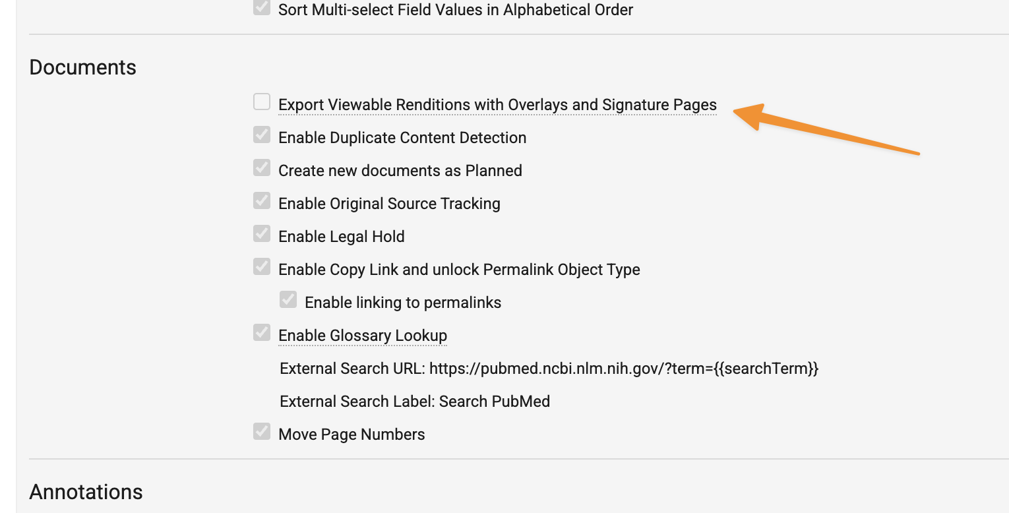Click Enable Duplicate Content Detection label
Image resolution: width=1009 pixels, height=513 pixels.
(402, 138)
